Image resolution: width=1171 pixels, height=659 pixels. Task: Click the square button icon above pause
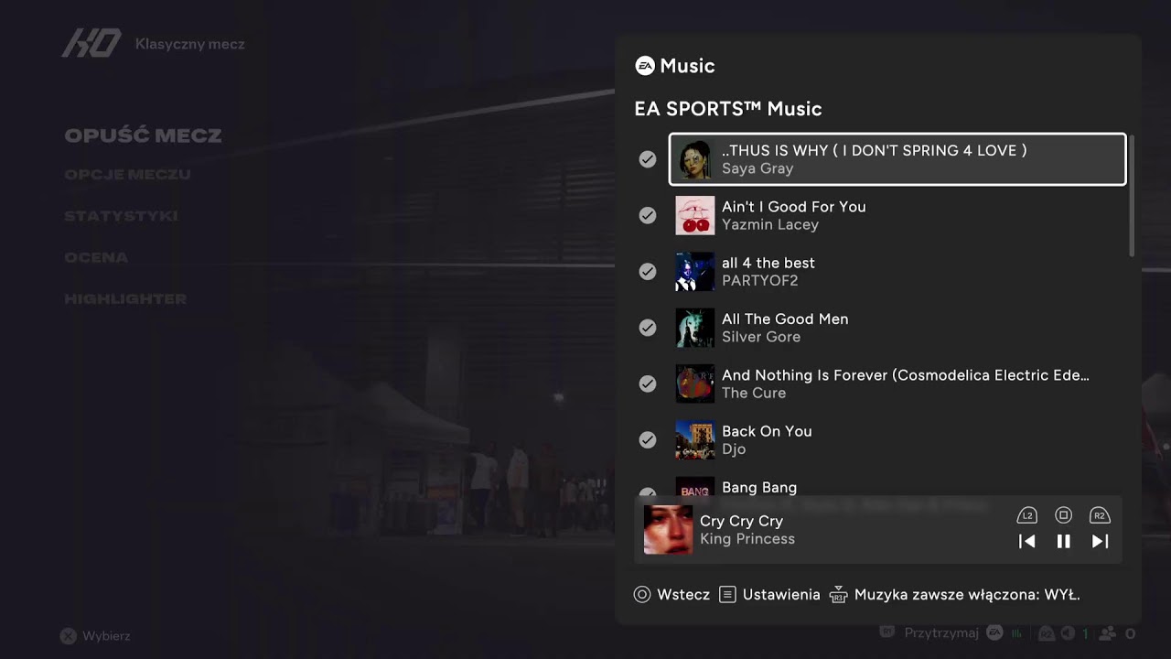1063,515
